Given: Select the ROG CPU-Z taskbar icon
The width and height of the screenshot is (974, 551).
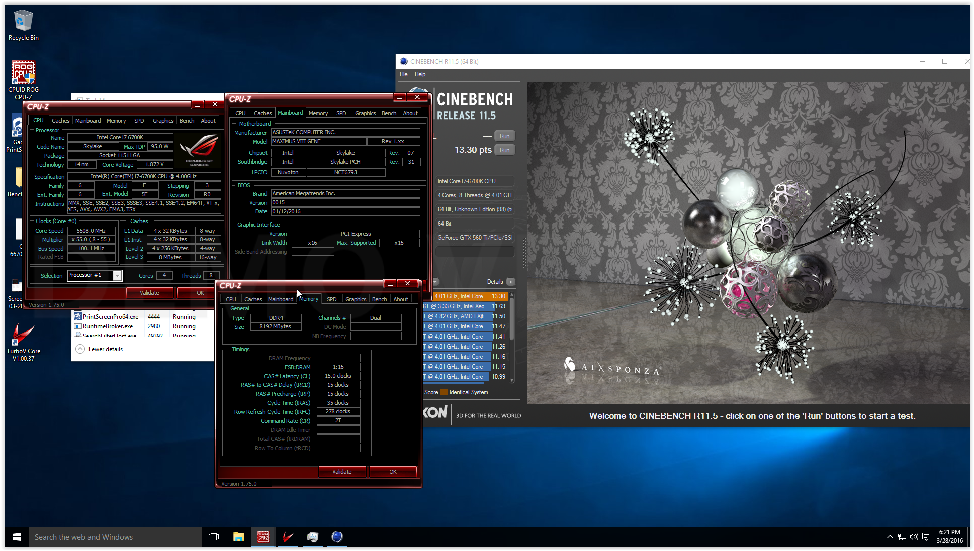Looking at the screenshot, I should (263, 537).
